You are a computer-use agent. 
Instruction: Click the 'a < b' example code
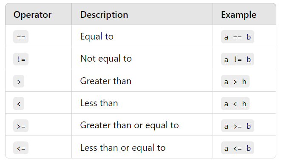click(x=235, y=103)
